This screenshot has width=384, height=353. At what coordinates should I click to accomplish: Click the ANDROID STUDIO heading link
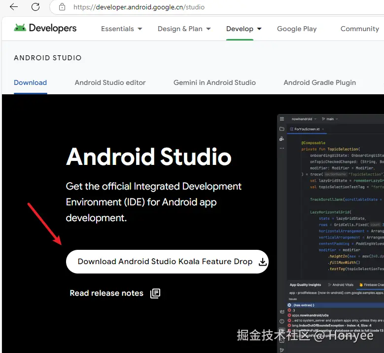47,58
